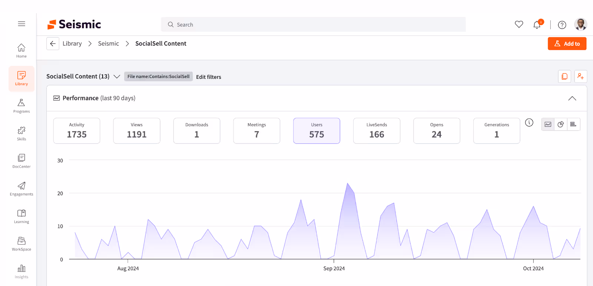Click the Seismic logo
The height and width of the screenshot is (286, 593).
click(x=74, y=24)
